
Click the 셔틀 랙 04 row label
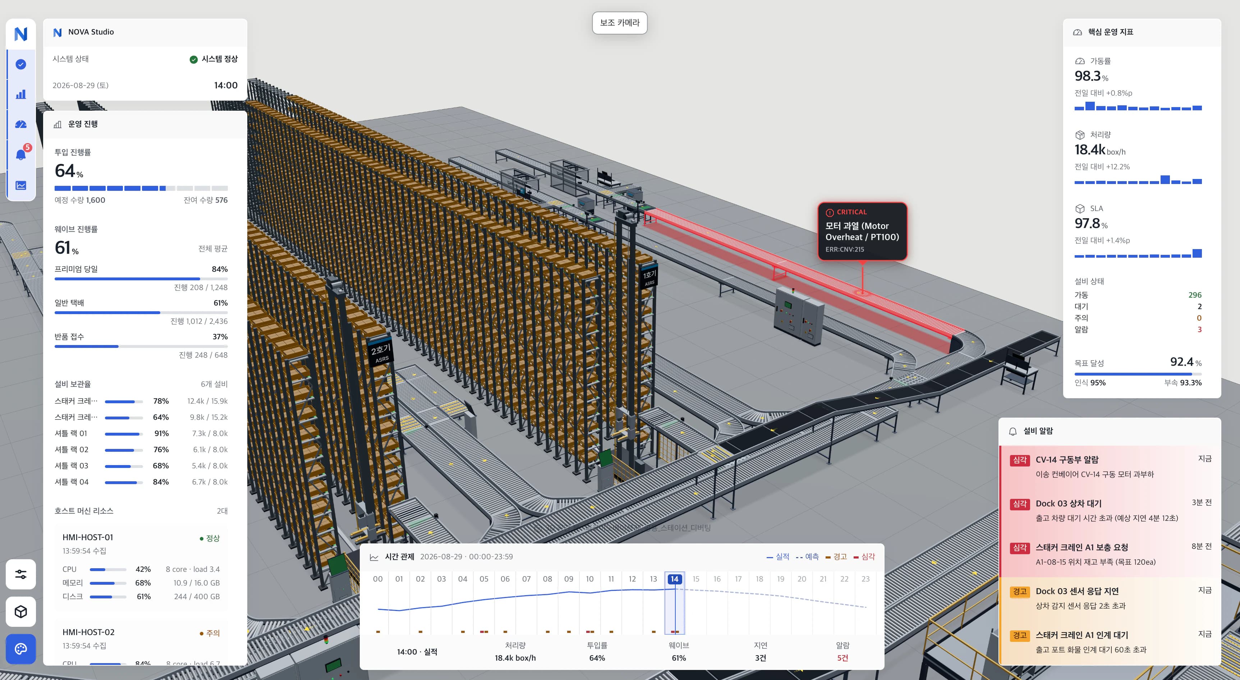click(71, 482)
